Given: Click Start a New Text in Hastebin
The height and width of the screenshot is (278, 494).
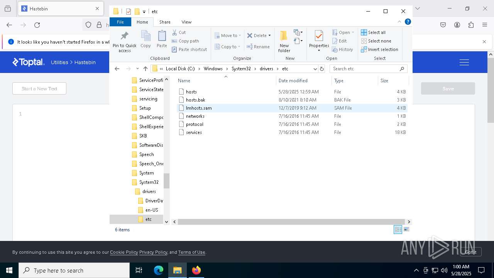Looking at the screenshot, I should point(39,88).
